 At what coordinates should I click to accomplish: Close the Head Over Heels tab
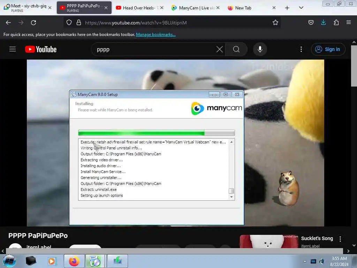coord(162,8)
